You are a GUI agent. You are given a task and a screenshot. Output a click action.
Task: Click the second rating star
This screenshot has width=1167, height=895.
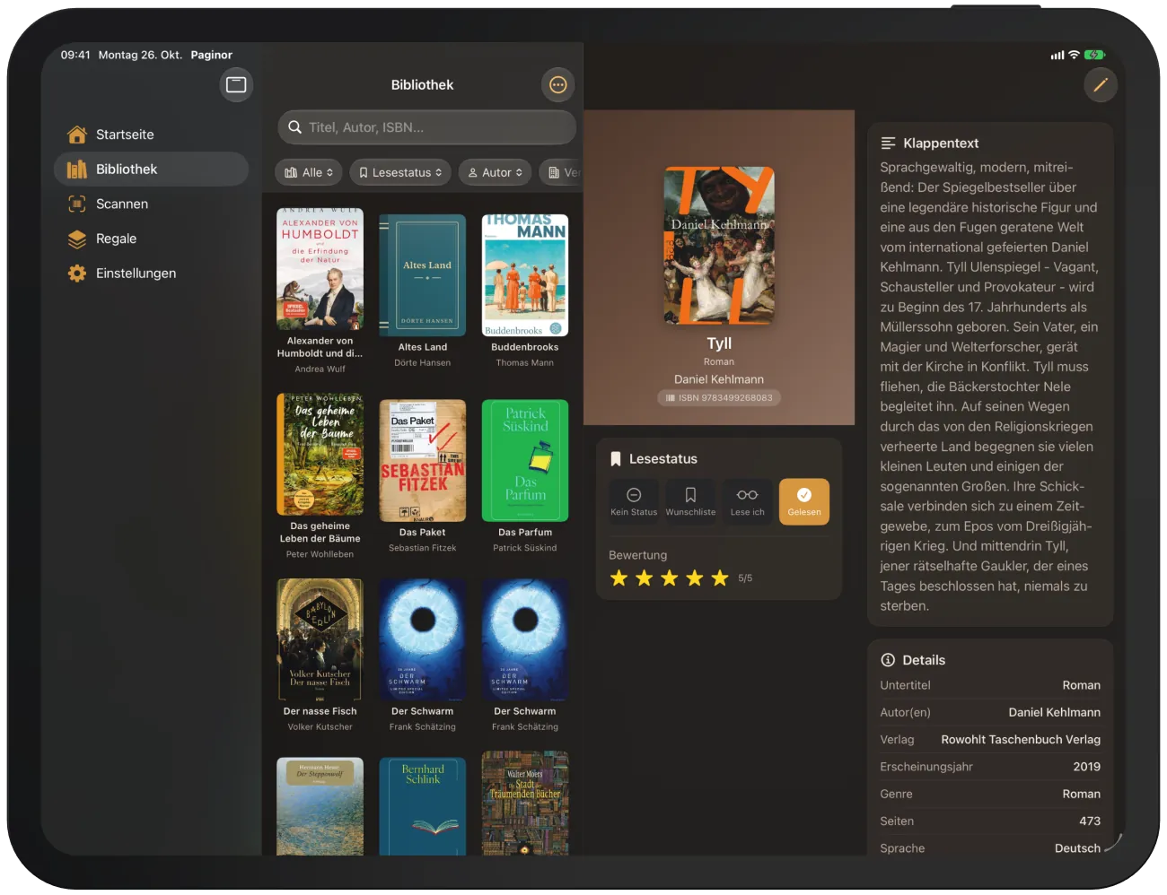tap(644, 578)
